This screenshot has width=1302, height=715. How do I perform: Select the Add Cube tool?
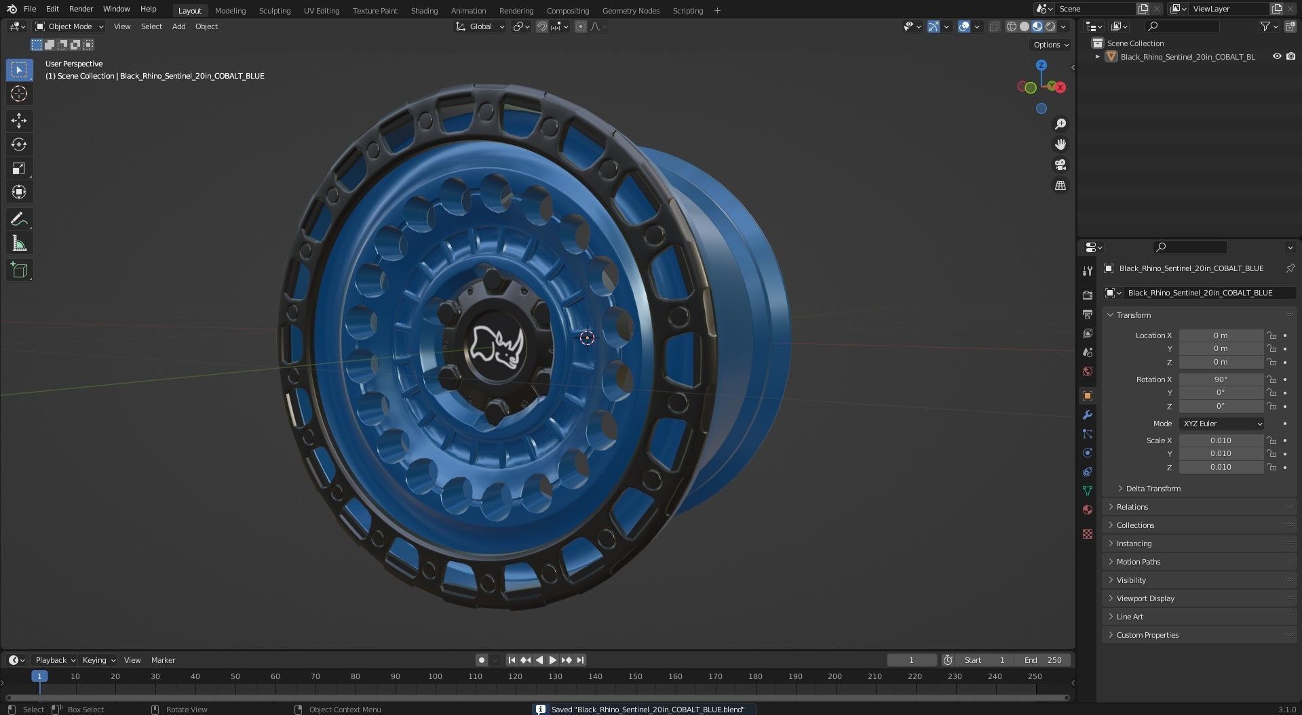point(19,270)
